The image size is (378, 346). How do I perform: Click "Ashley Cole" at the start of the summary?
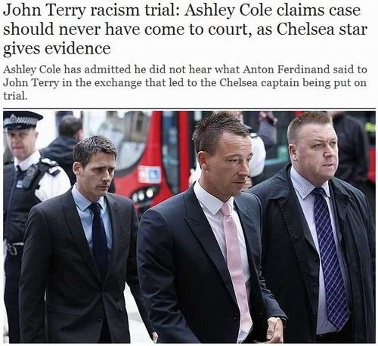click(32, 70)
